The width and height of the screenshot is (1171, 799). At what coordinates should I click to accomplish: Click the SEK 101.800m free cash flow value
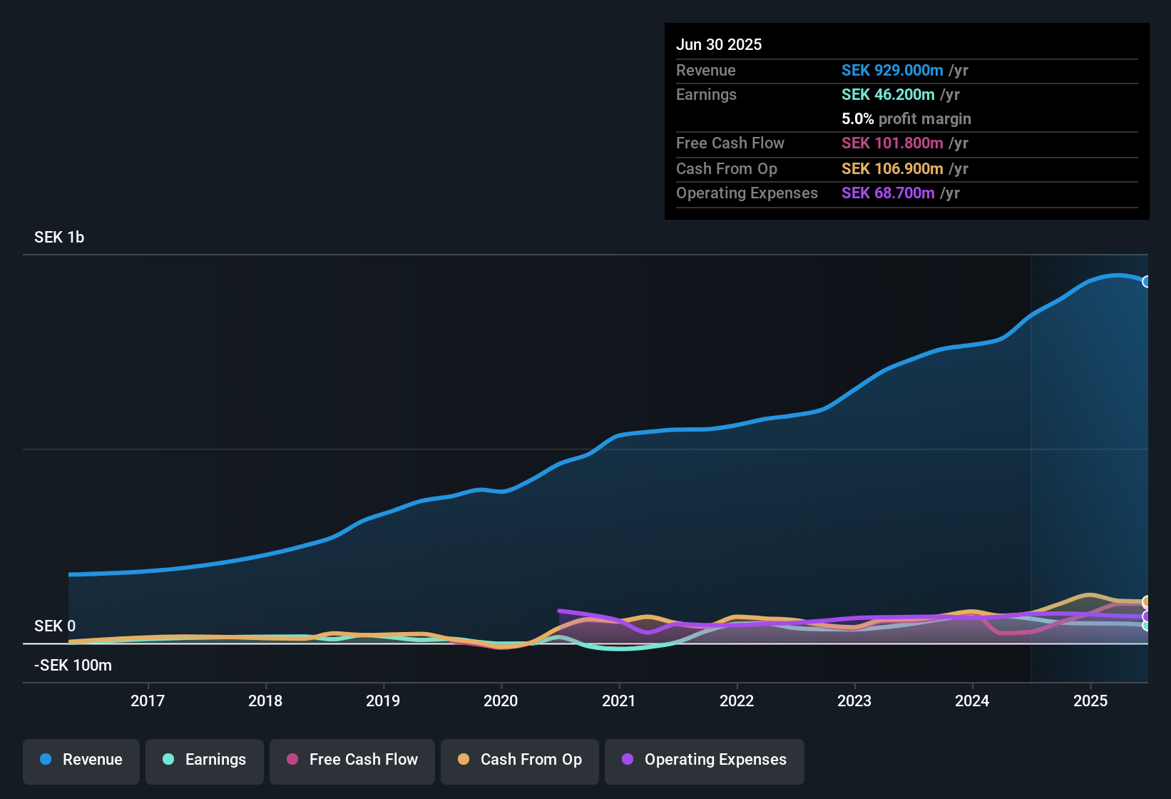[x=892, y=143]
